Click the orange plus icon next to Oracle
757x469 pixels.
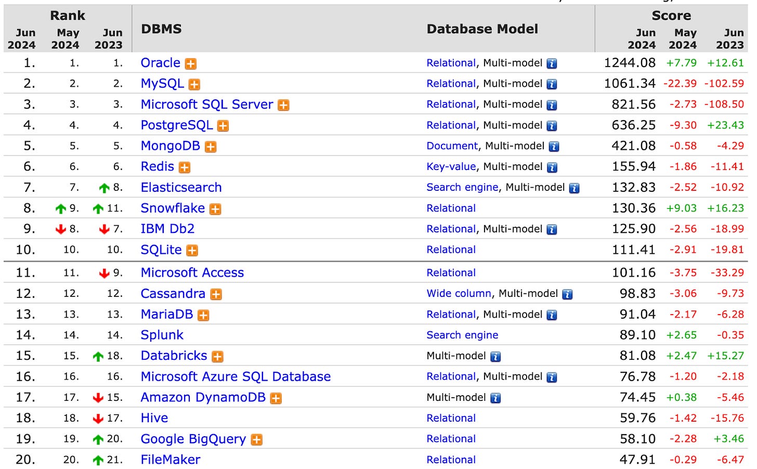click(190, 63)
